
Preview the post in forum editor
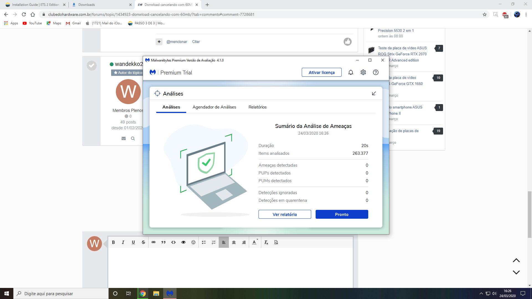[276, 242]
